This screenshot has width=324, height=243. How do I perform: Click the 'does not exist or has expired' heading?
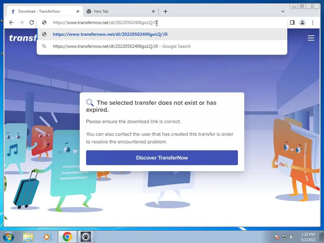click(x=151, y=106)
